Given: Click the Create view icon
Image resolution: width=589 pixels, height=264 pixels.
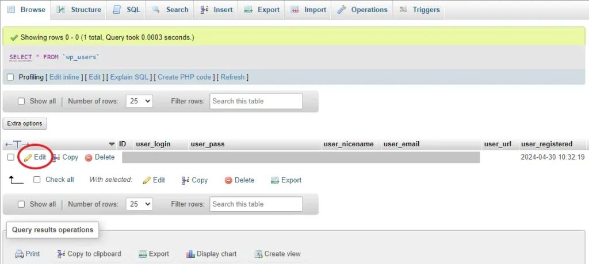Looking at the screenshot, I should pyautogui.click(x=258, y=254).
